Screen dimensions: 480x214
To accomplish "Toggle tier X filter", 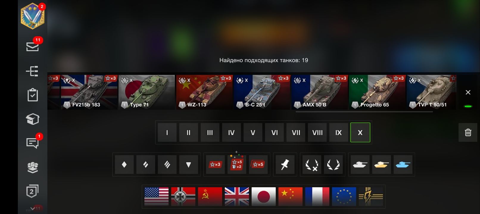I will tap(360, 133).
